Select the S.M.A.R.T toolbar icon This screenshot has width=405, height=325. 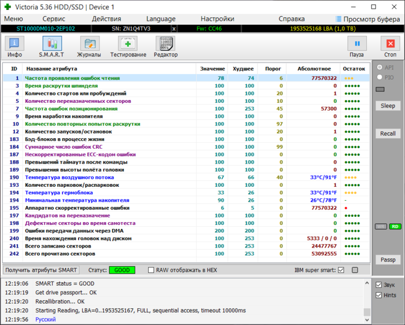[51, 43]
